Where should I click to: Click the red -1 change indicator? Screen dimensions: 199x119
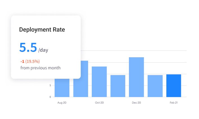coord(22,61)
